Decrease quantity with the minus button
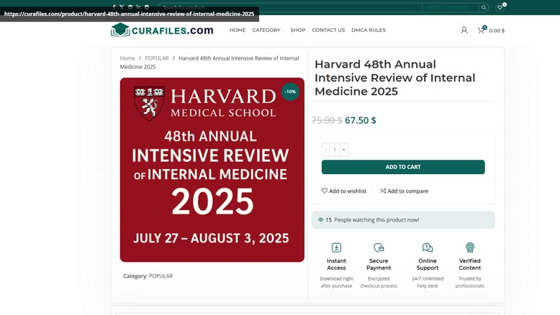Image resolution: width=560 pixels, height=315 pixels. (x=325, y=150)
